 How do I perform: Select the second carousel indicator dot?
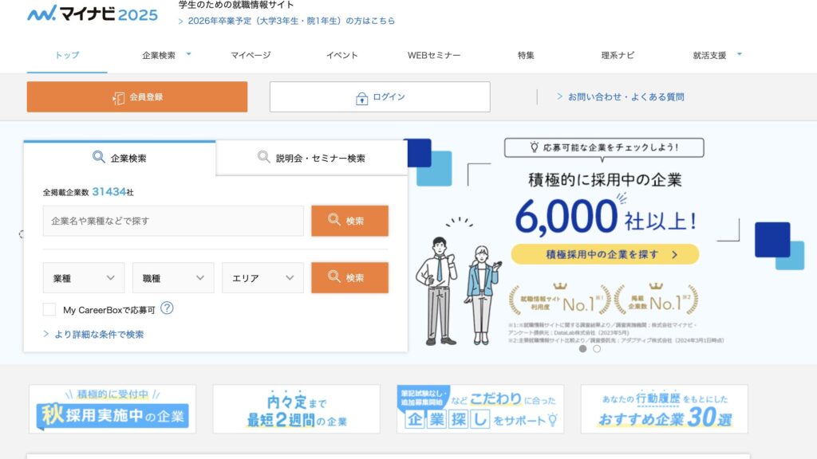pyautogui.click(x=597, y=349)
